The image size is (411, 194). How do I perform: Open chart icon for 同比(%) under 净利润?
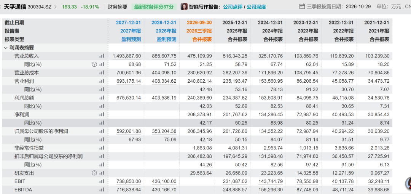point(102,123)
